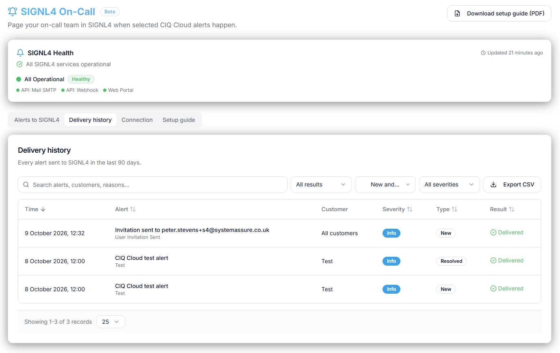Viewport: 560px width, 353px height.
Task: Switch to the Alerts to SIGNL4 tab
Action: (37, 120)
